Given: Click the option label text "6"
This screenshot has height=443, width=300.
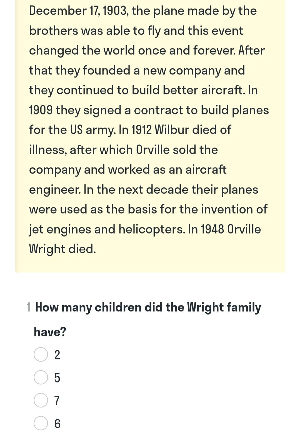Looking at the screenshot, I should [57, 424].
